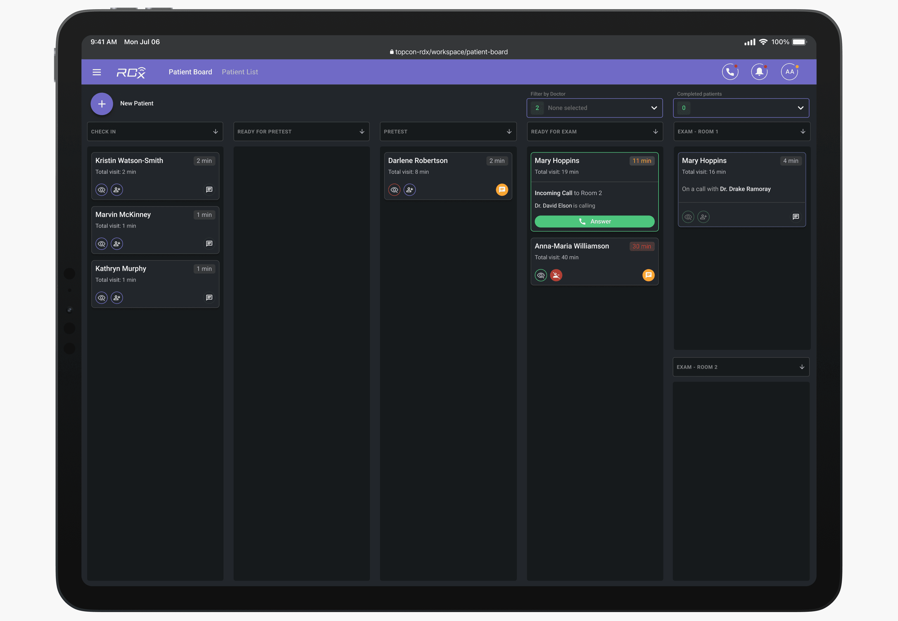The width and height of the screenshot is (898, 621).
Task: Toggle eye icon on Darlene Robertson card
Action: [x=394, y=190]
